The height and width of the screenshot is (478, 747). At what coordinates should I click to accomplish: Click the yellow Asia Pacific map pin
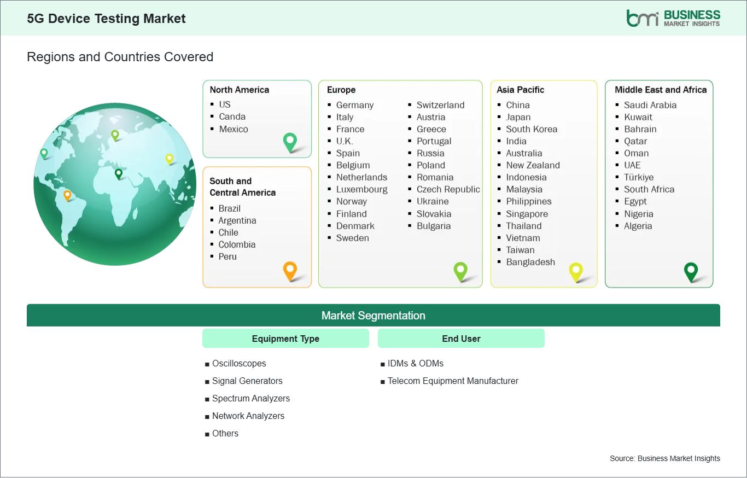pyautogui.click(x=576, y=270)
